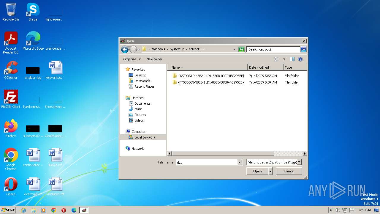380x214 pixels.
Task: Open the Skype desktop shortcut
Action: tap(33, 12)
